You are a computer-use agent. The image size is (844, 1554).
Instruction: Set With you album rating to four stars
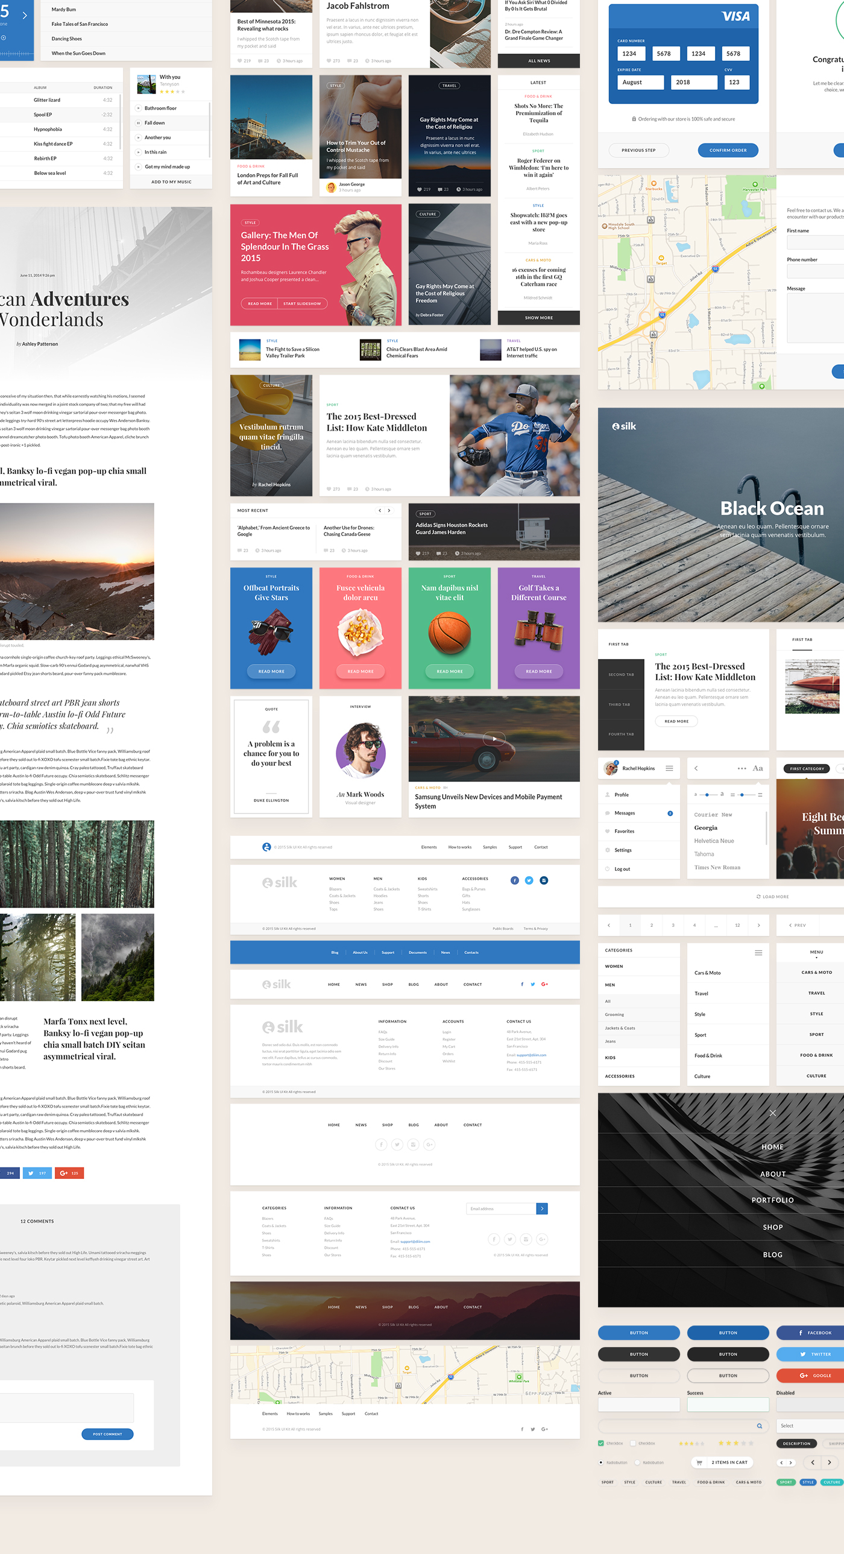[x=177, y=92]
